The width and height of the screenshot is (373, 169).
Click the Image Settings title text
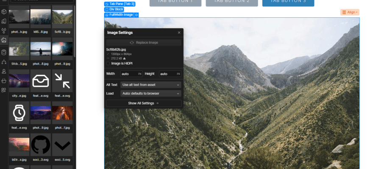point(120,33)
